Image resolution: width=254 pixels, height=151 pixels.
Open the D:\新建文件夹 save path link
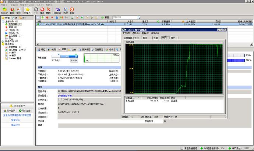pos(65,96)
